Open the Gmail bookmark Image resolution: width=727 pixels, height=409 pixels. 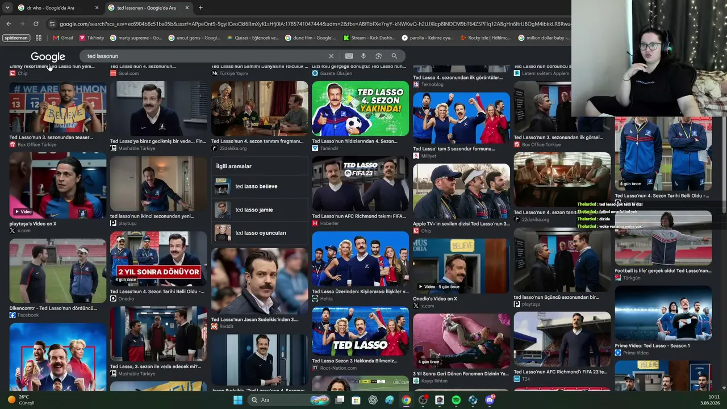tap(62, 38)
